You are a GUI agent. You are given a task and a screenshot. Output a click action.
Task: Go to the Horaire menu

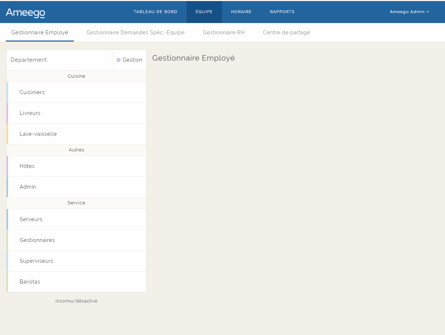coord(241,12)
